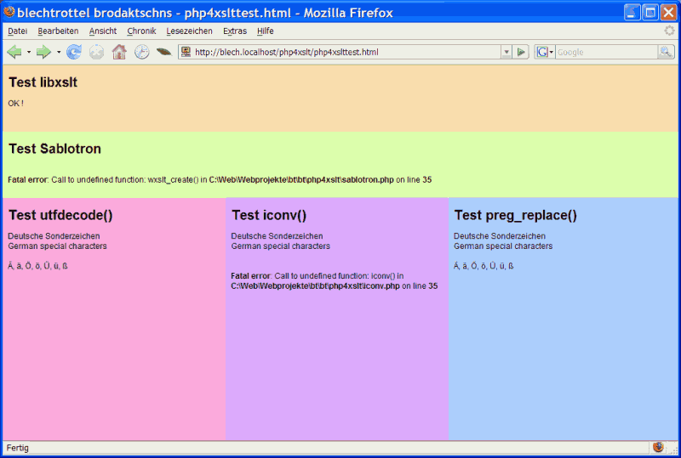Image resolution: width=681 pixels, height=458 pixels.
Task: Click the 'Fertig' status bar text
Action: click(18, 448)
